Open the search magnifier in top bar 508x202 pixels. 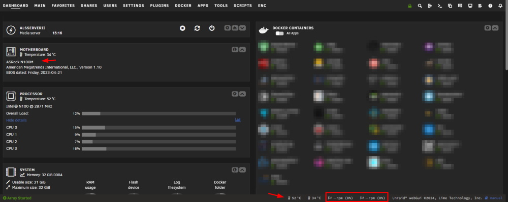(x=420, y=6)
